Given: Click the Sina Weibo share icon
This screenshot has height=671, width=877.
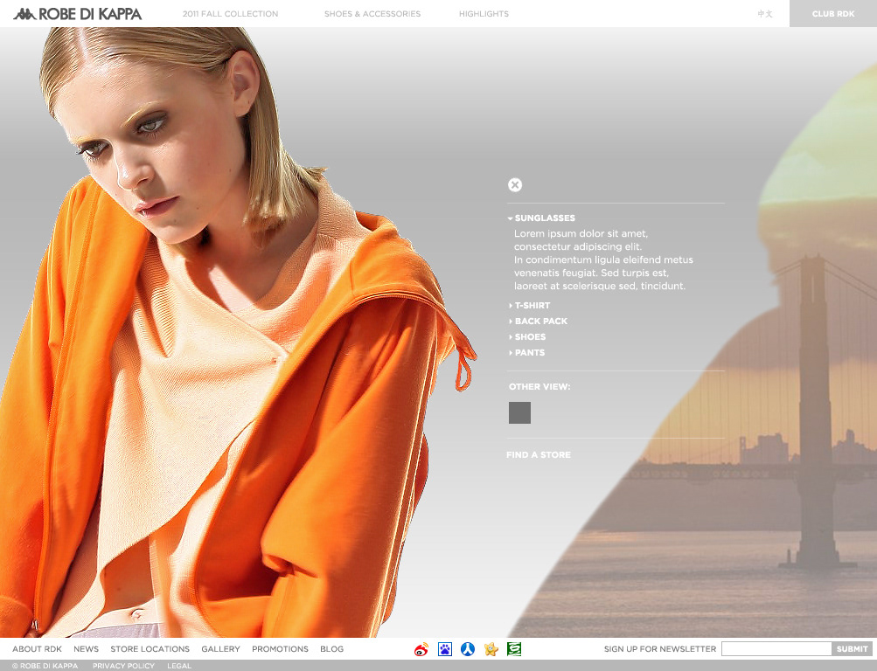Looking at the screenshot, I should [x=421, y=649].
